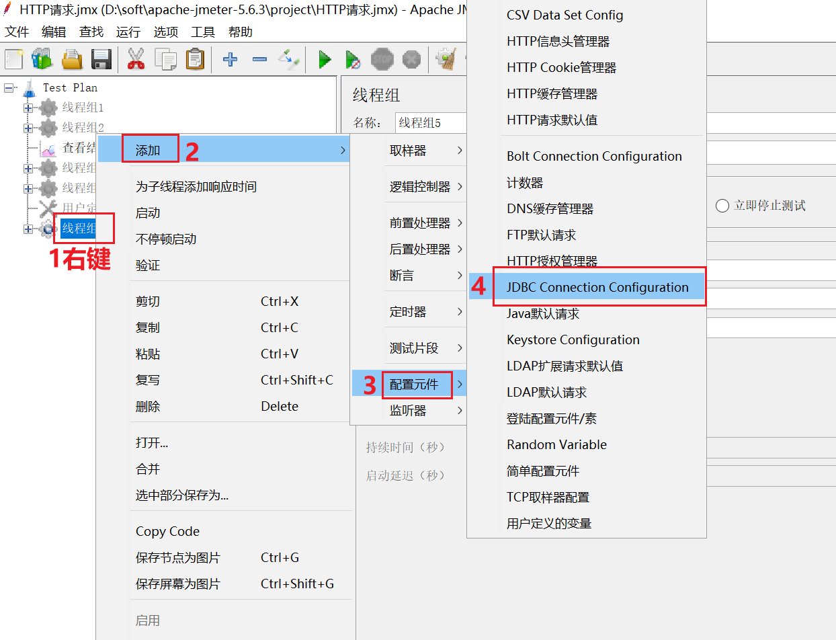Open the 断言 submenu arrow
Screen dimensions: 836x640
click(x=460, y=275)
